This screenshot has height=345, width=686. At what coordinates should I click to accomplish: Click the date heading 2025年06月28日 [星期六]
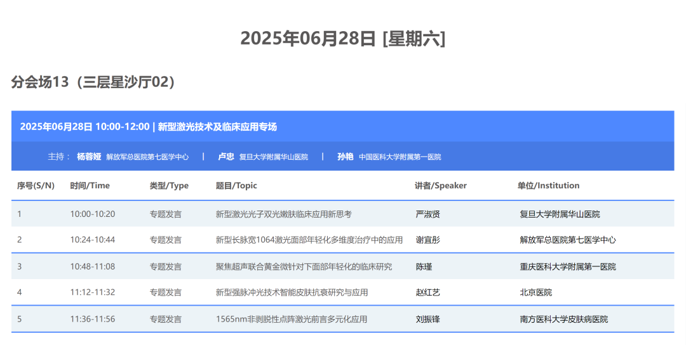pyautogui.click(x=342, y=39)
